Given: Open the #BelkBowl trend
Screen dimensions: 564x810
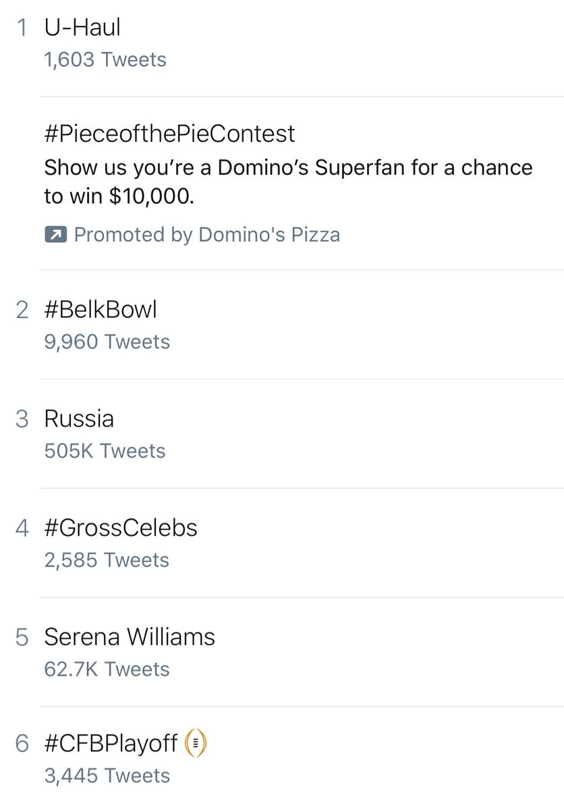Looking at the screenshot, I should pyautogui.click(x=101, y=310).
